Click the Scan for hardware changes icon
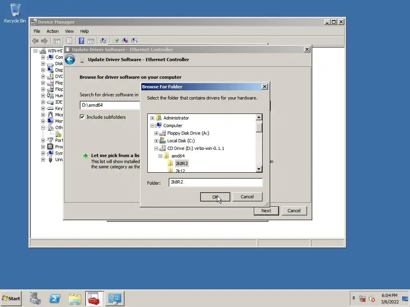Viewport: 410px width, 307px height. (104, 41)
